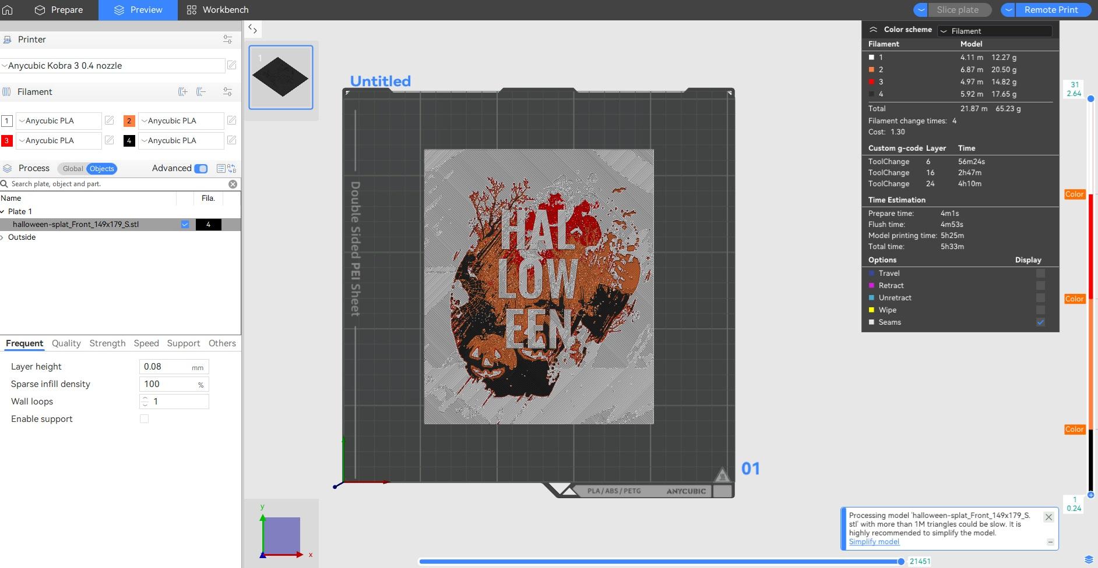This screenshot has height=568, width=1098.
Task: Open Remote Print dropdown arrow
Action: [x=1009, y=10]
